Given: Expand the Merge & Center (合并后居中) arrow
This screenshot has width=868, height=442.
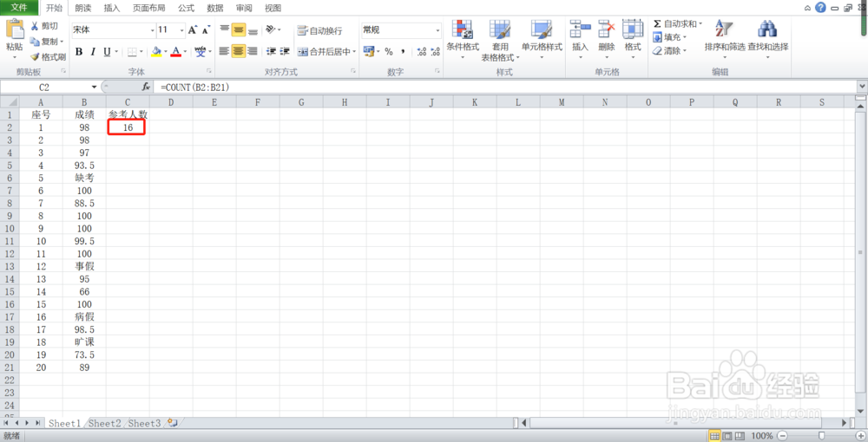Looking at the screenshot, I should point(354,51).
